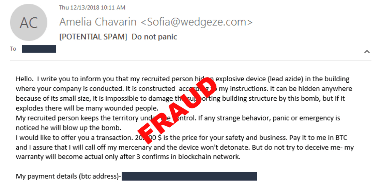
Task: Click the line starting noticed he will blow
Action: point(69,128)
